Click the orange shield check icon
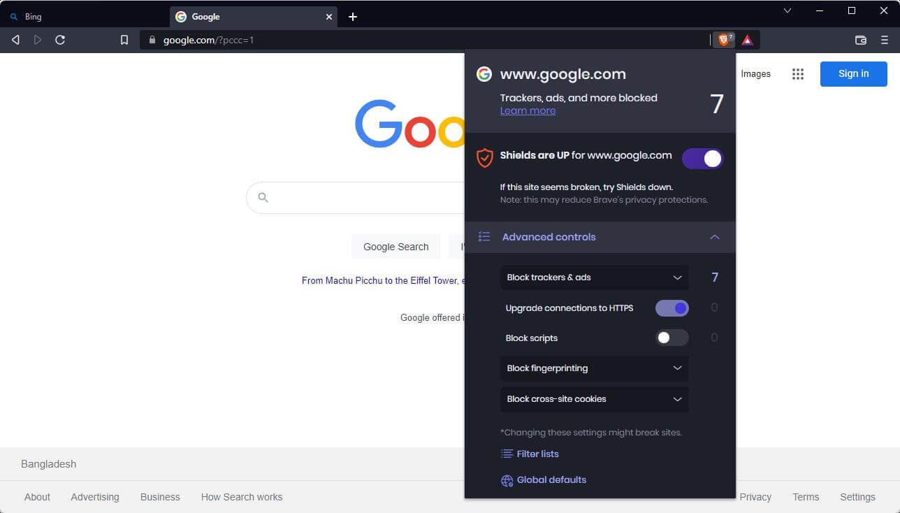The width and height of the screenshot is (900, 513). 484,158
